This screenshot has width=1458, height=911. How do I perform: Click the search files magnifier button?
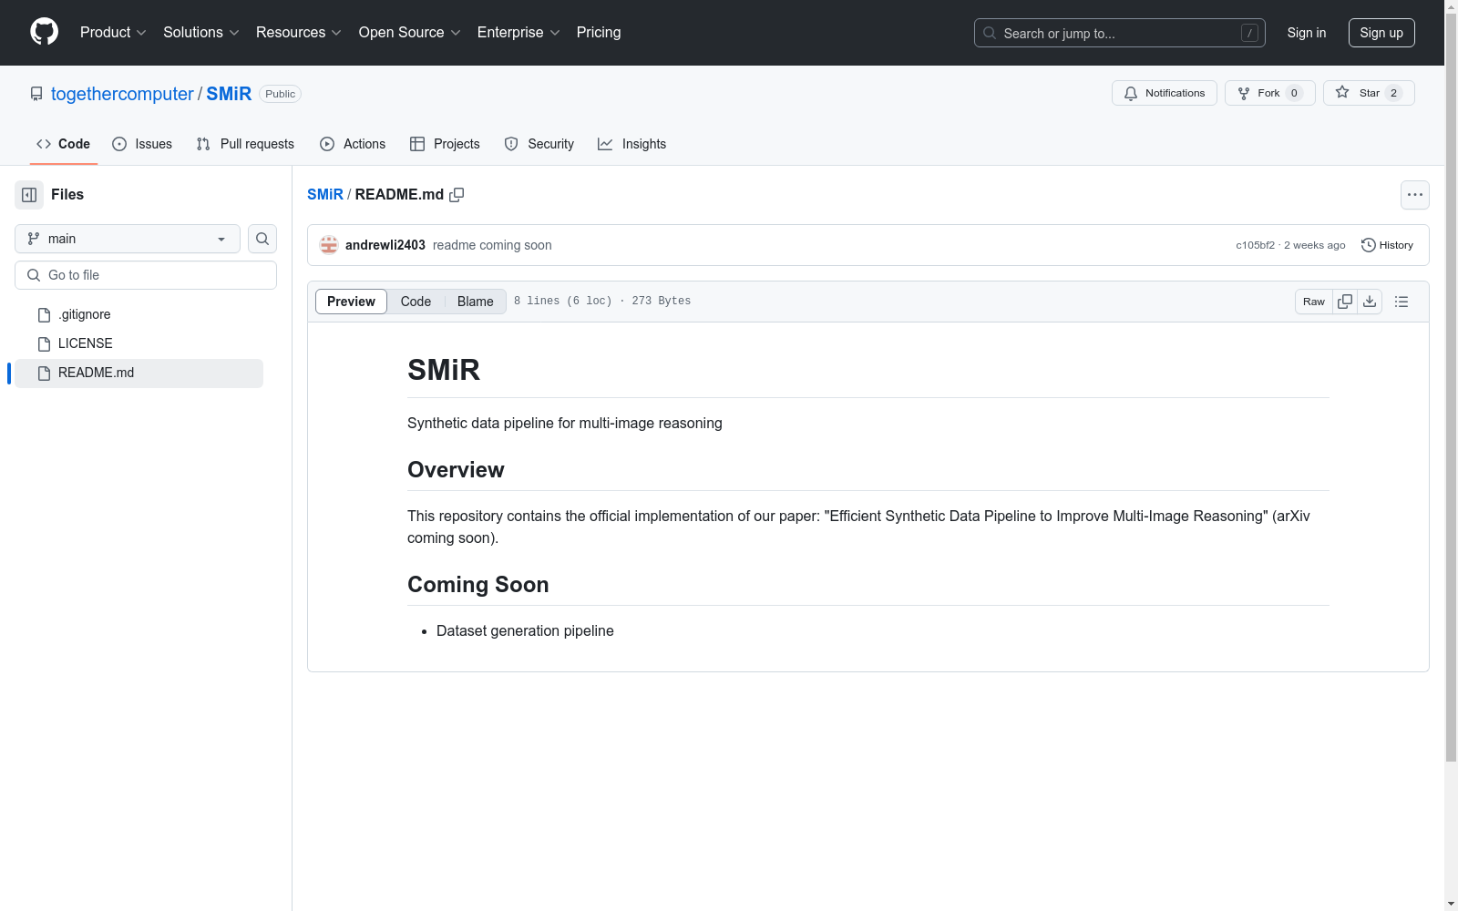click(262, 239)
